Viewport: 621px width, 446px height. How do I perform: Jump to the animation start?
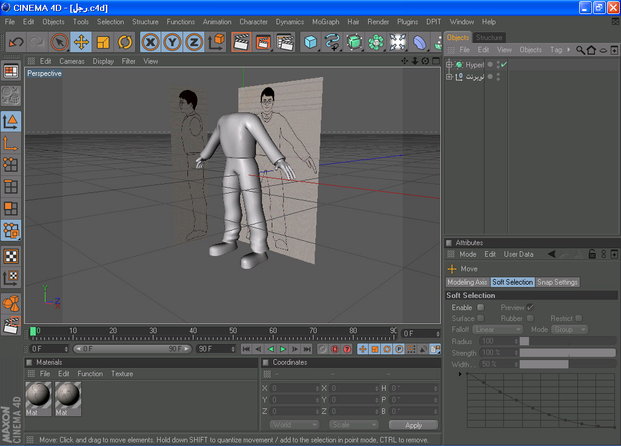pyautogui.click(x=246, y=349)
